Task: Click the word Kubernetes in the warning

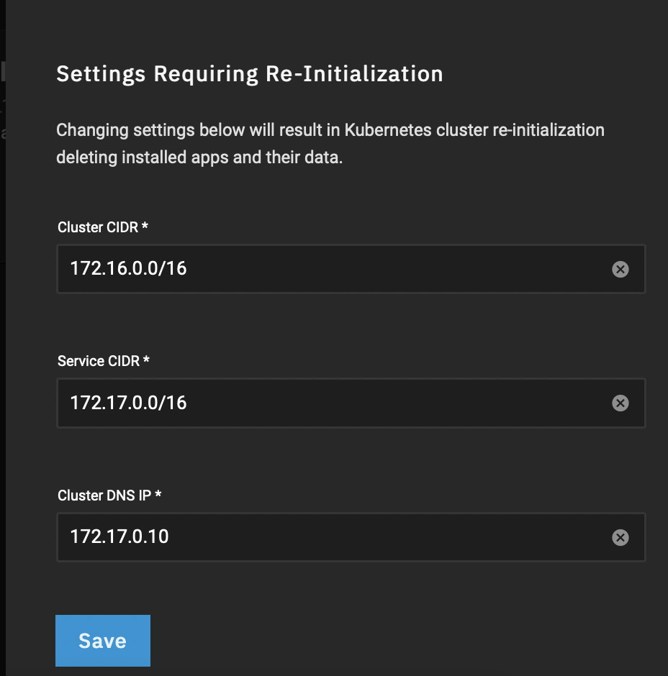Action: tap(388, 130)
